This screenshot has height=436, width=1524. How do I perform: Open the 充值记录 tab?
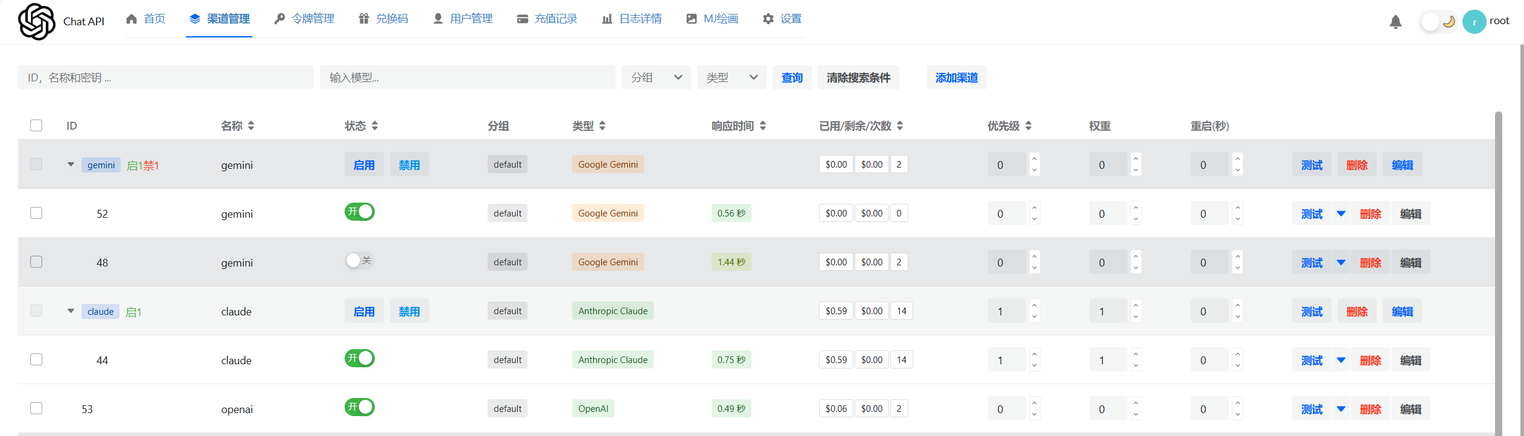pyautogui.click(x=547, y=19)
